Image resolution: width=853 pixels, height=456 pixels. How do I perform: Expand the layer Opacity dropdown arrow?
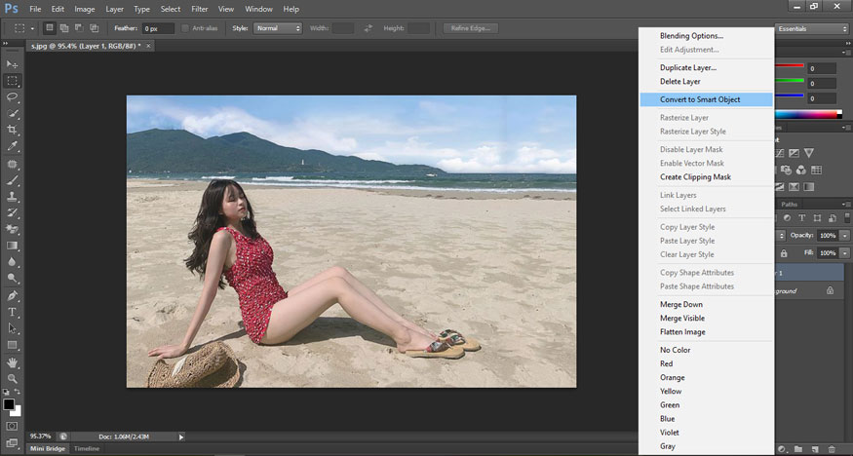click(x=844, y=236)
